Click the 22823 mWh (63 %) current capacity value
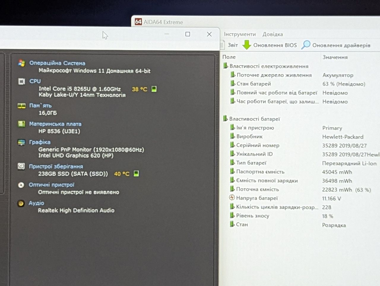Screen dimensions: 380x286 coord(346,189)
